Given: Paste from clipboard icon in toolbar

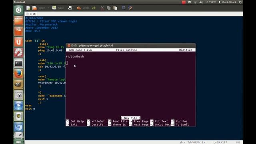Looking at the screenshot, I should click(115, 8).
